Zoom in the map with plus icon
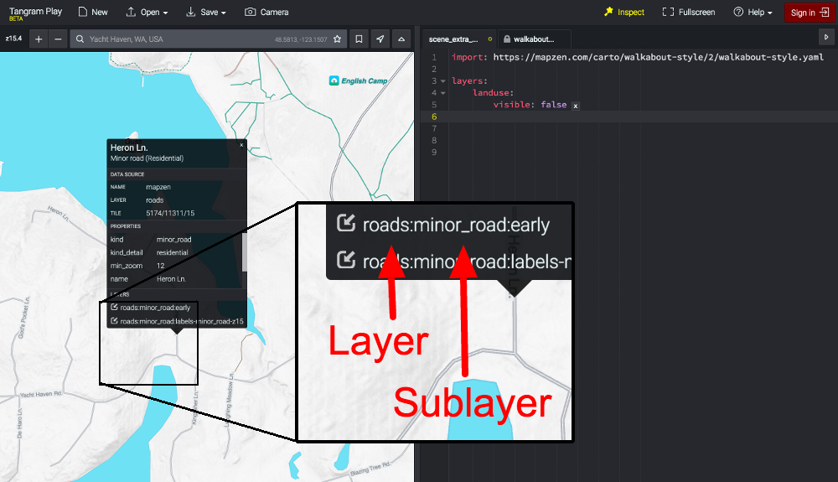The height and width of the screenshot is (482, 838). point(39,39)
